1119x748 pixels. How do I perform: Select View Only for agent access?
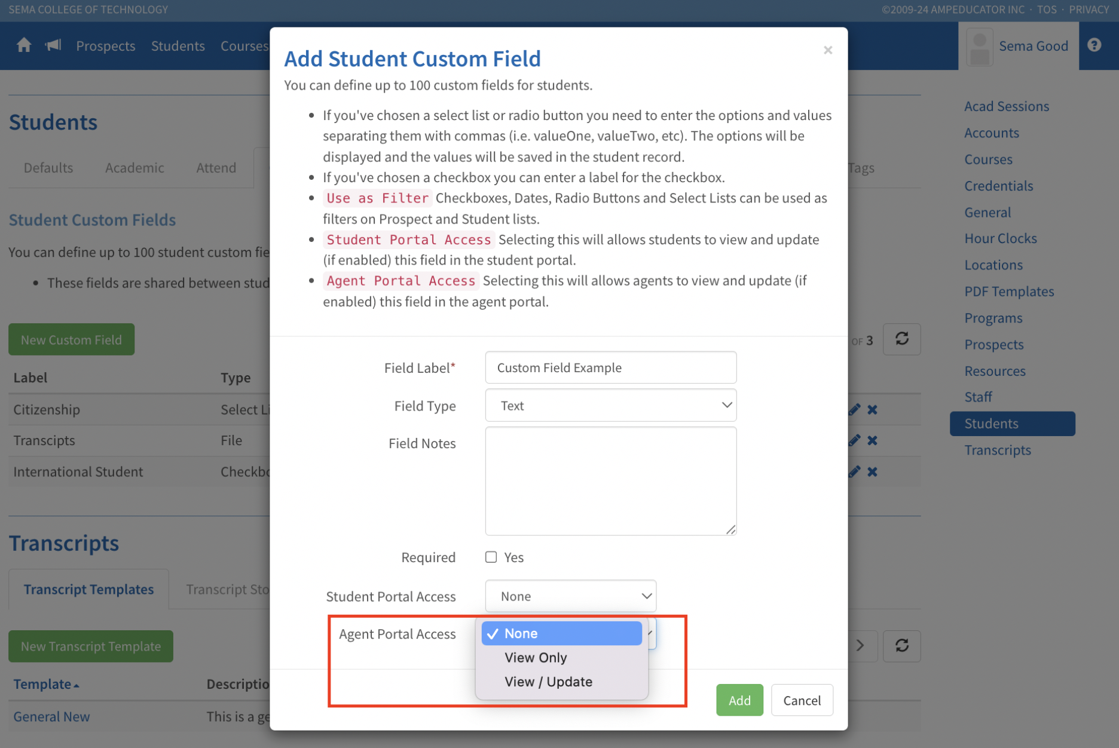click(x=536, y=658)
